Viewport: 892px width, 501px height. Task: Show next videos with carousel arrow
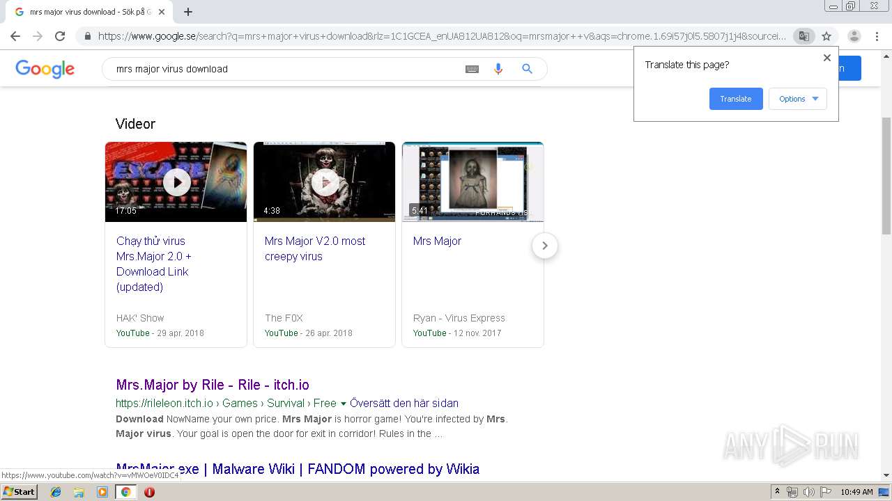pos(545,246)
